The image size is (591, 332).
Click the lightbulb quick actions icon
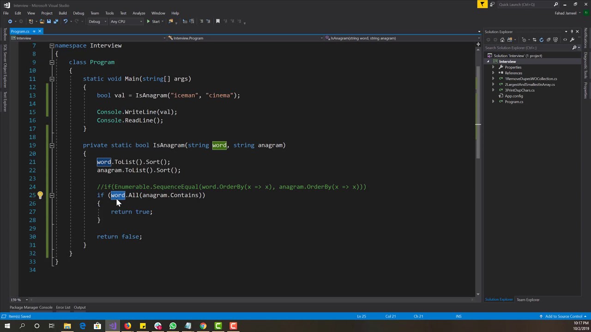click(40, 196)
